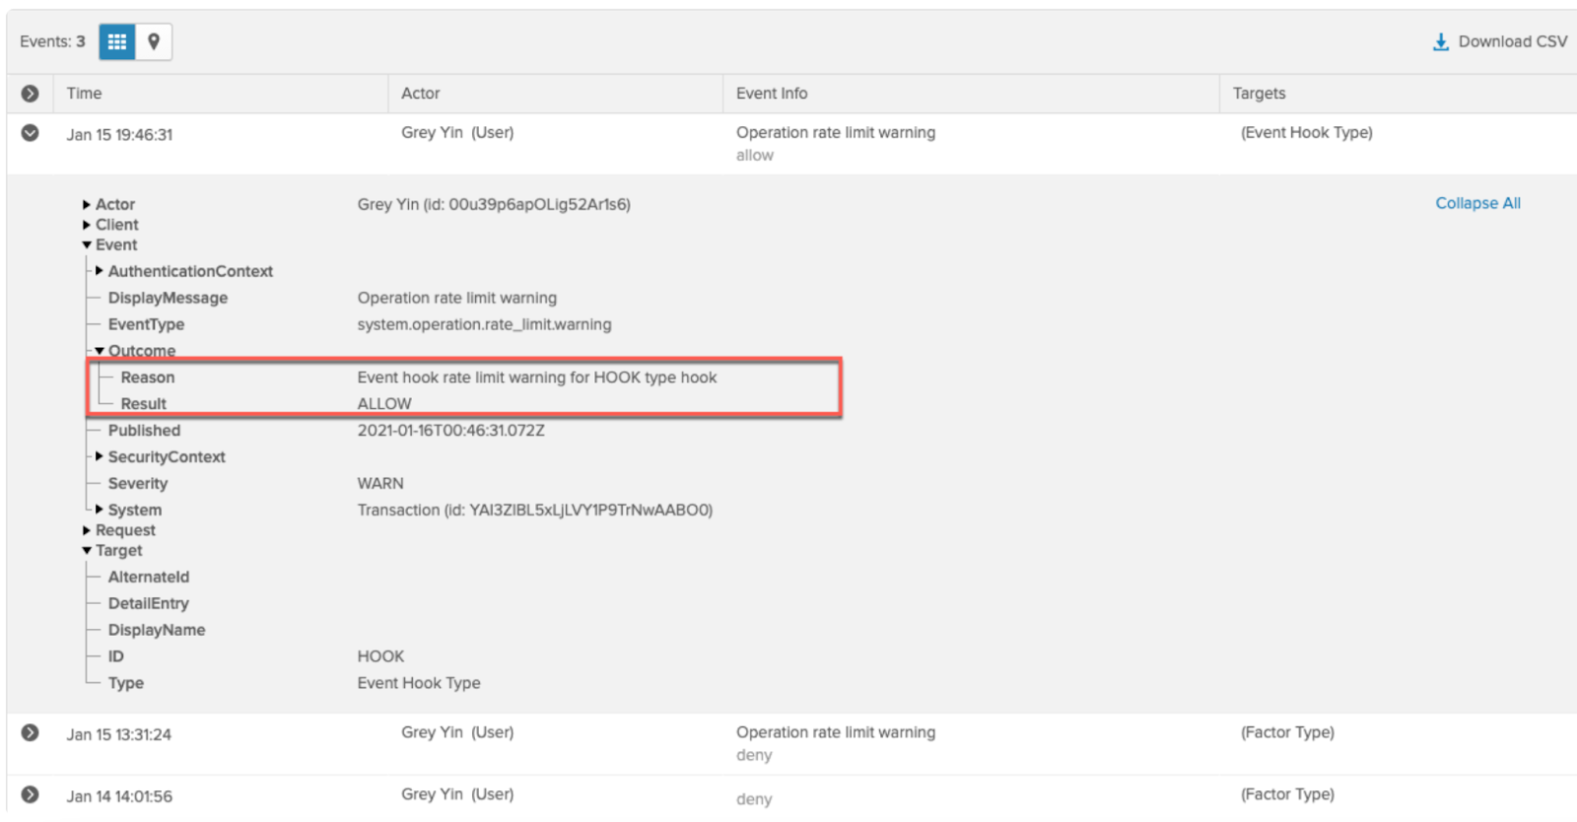Click the Event Info column header

pyautogui.click(x=771, y=94)
